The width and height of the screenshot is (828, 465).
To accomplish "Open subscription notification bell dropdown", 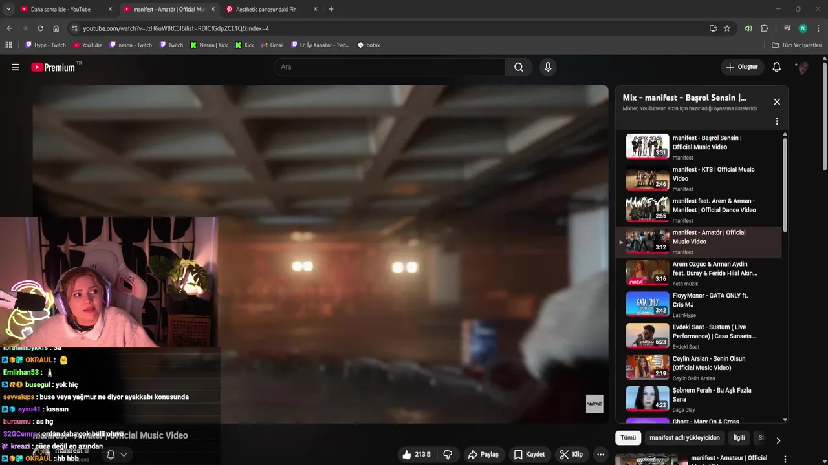I will click(x=116, y=455).
